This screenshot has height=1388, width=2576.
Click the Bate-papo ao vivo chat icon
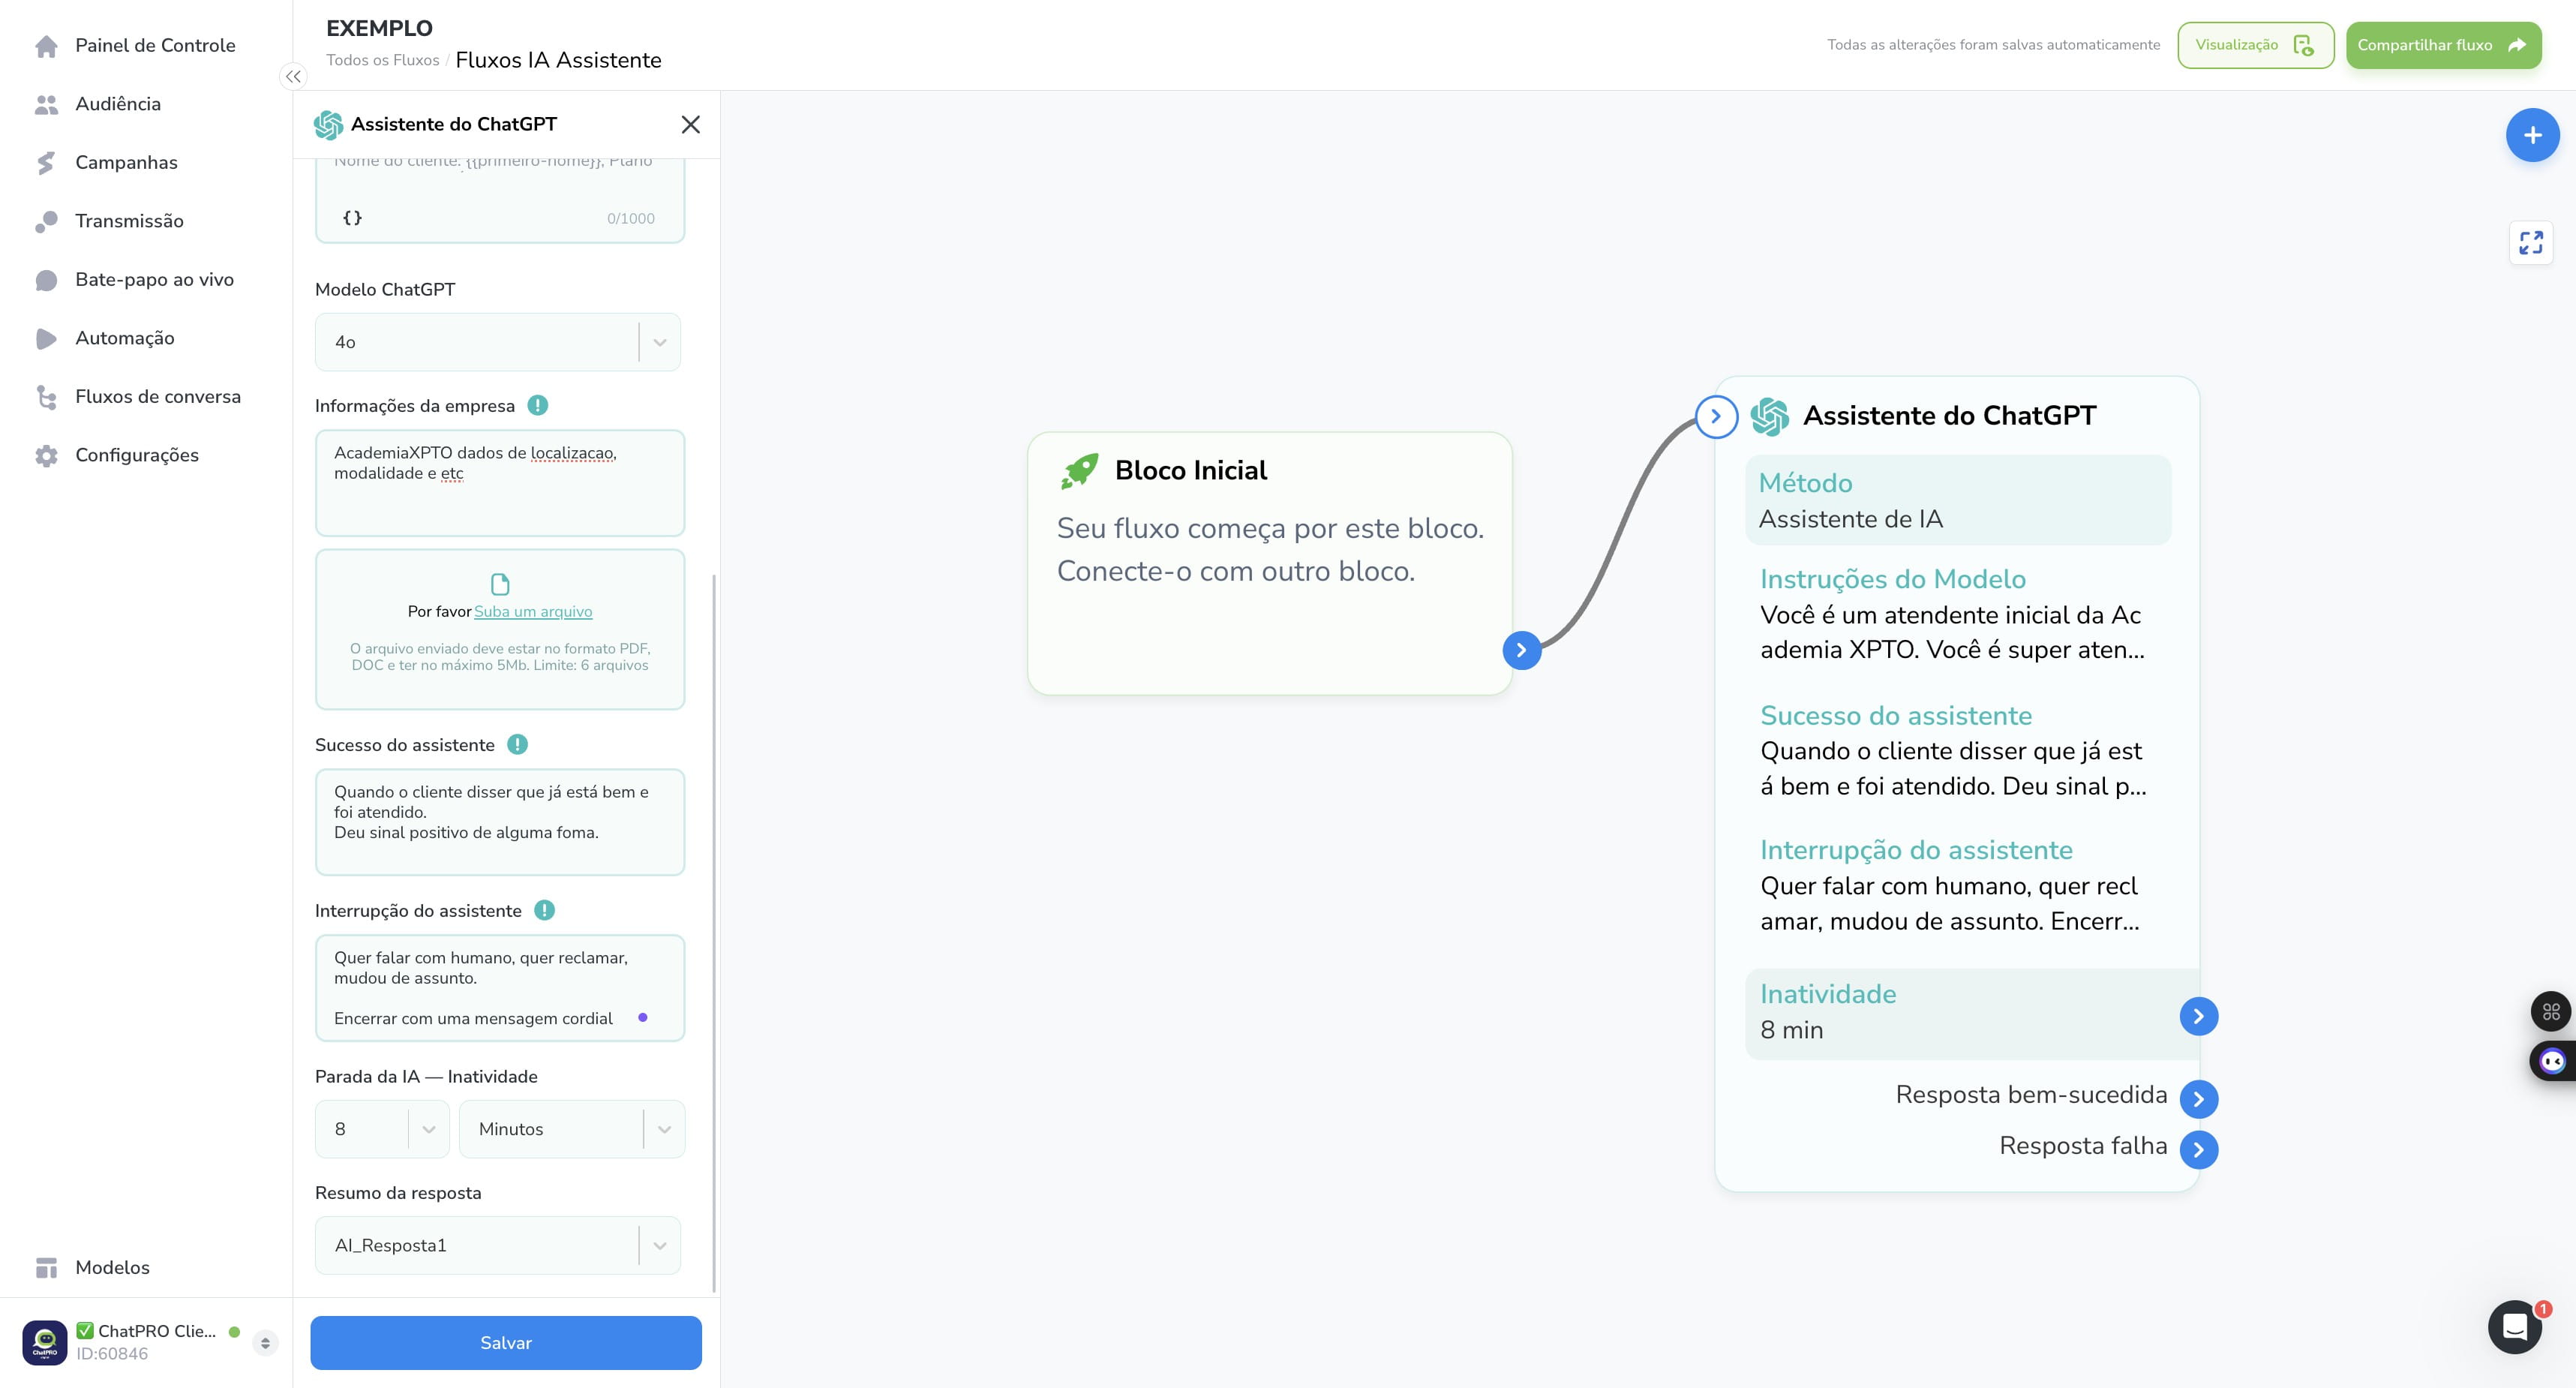(x=46, y=280)
